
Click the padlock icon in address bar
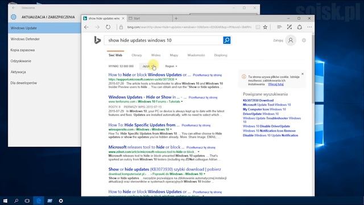[121, 27]
